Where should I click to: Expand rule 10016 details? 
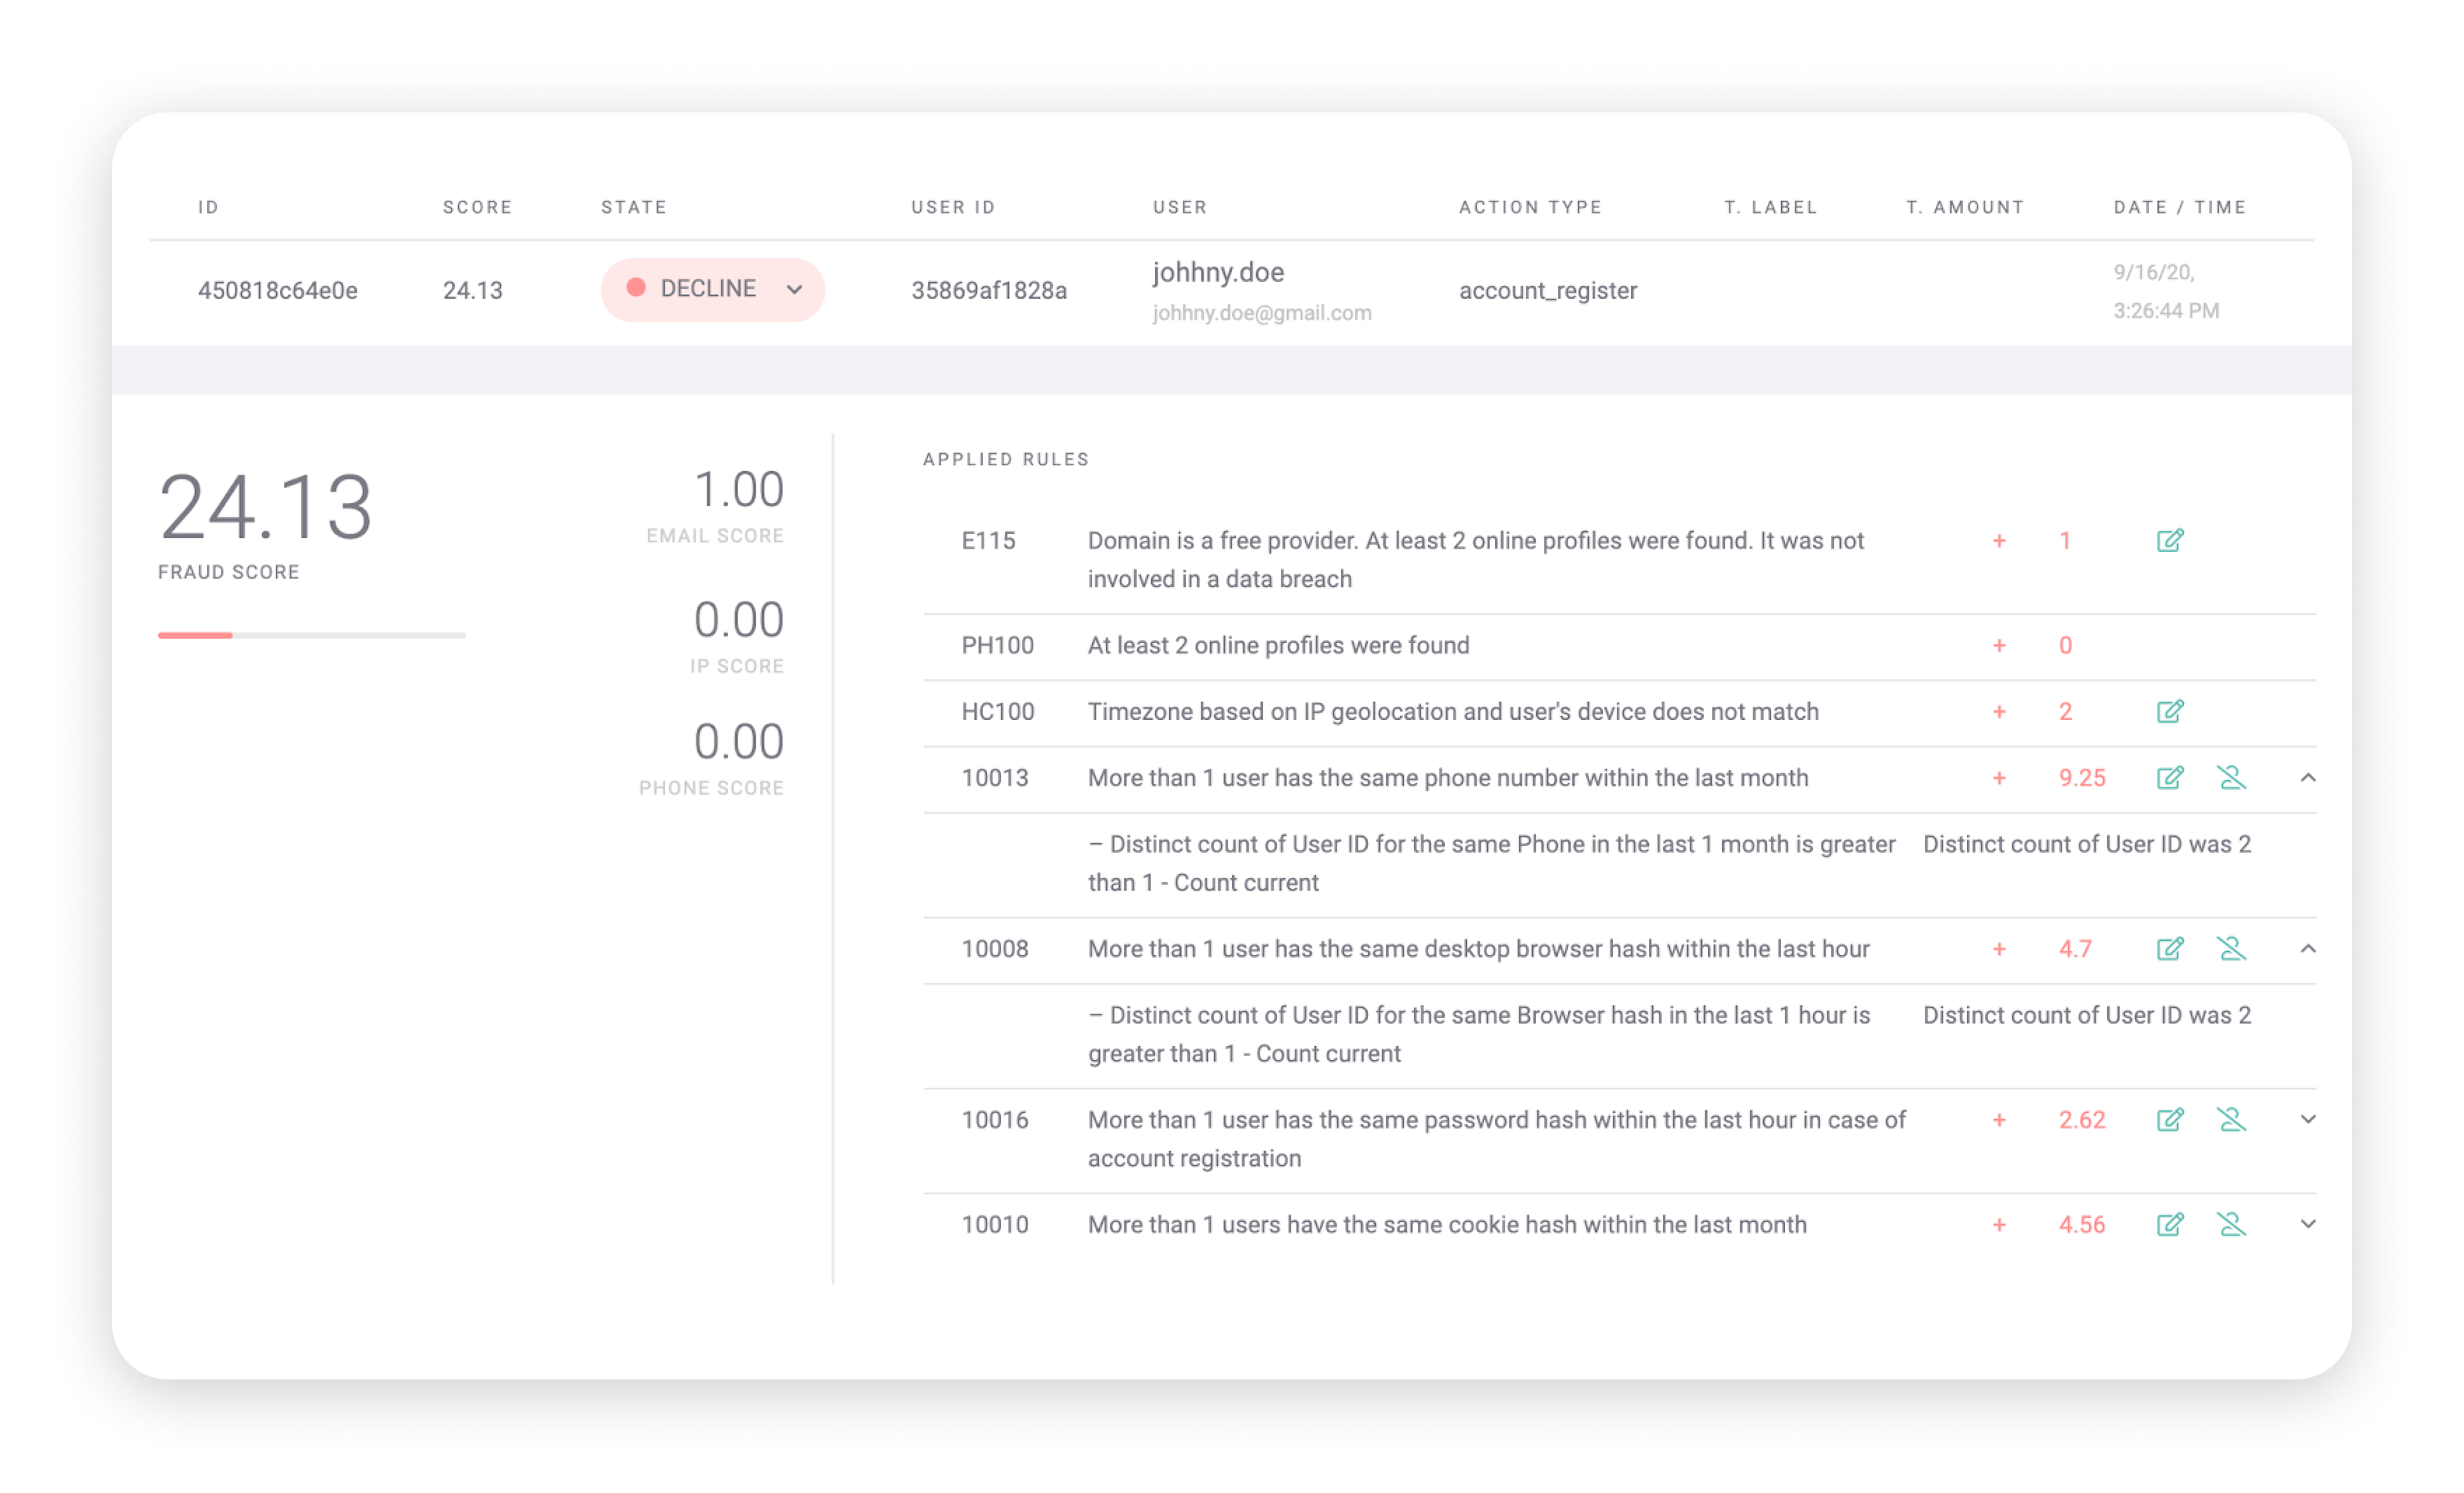click(x=2307, y=1119)
